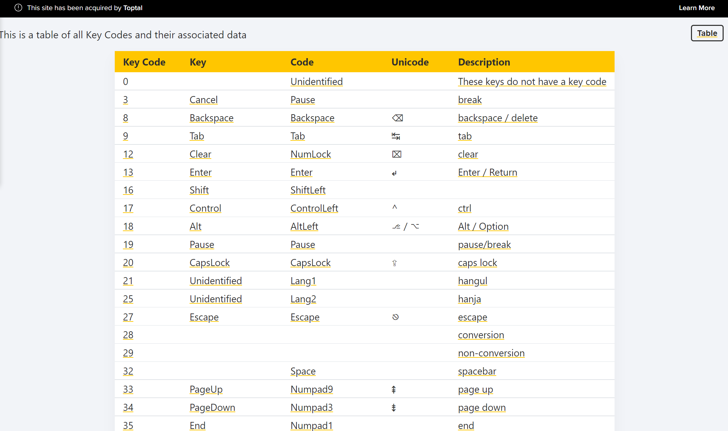728x431 pixels.
Task: Click the Description column header
Action: tap(484, 62)
